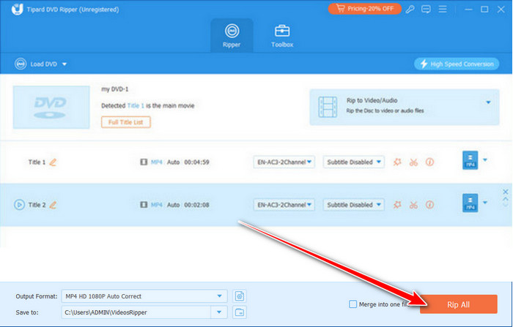Enable the Merge into one file checkbox
The height and width of the screenshot is (327, 513).
point(353,304)
